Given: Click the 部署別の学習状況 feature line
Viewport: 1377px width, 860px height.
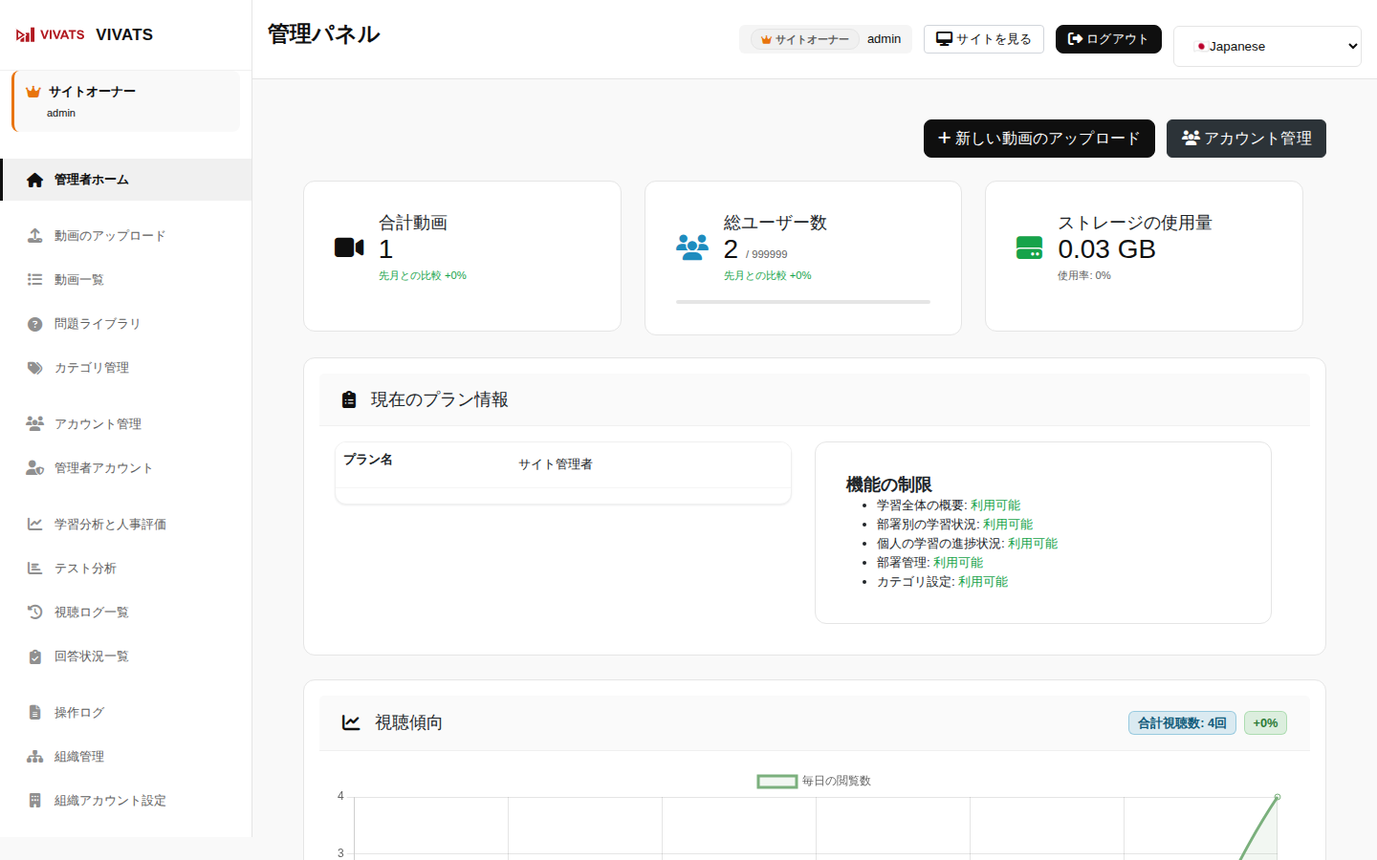Looking at the screenshot, I should [954, 525].
